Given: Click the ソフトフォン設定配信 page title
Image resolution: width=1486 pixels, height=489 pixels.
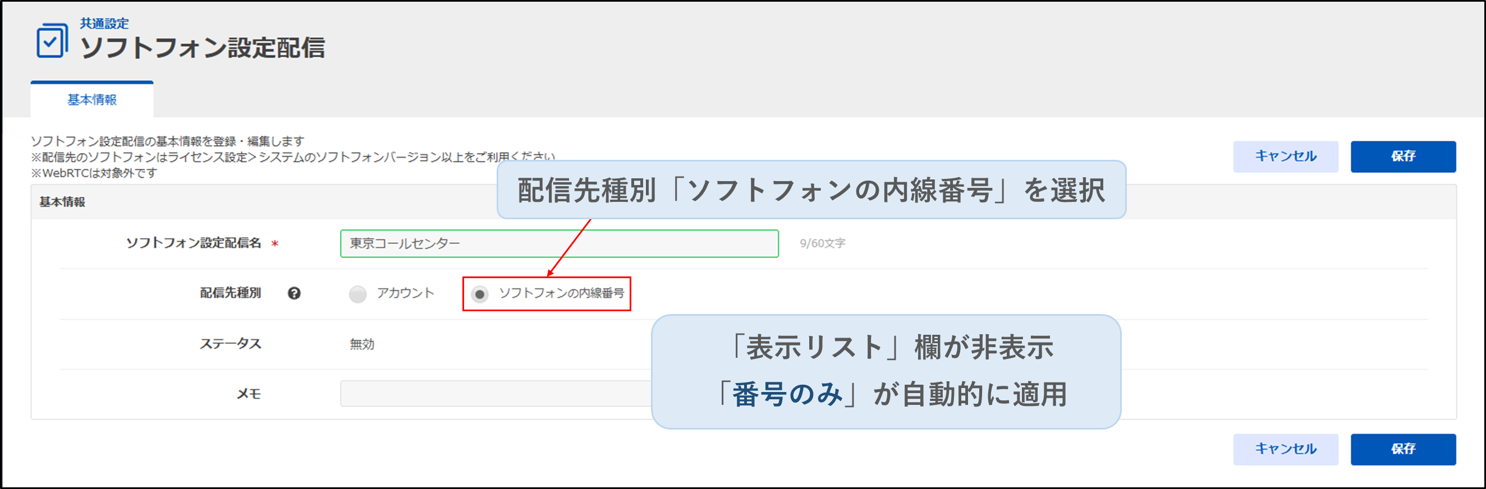Looking at the screenshot, I should click(203, 48).
